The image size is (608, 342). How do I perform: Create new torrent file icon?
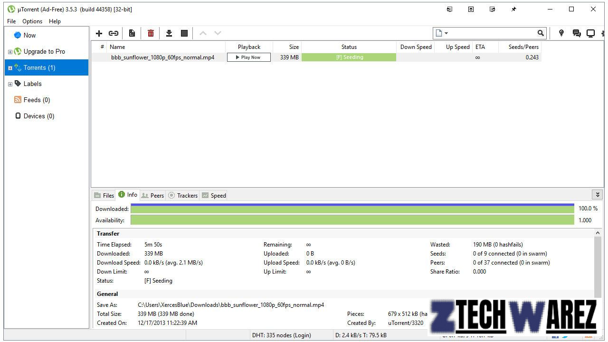[x=132, y=33]
